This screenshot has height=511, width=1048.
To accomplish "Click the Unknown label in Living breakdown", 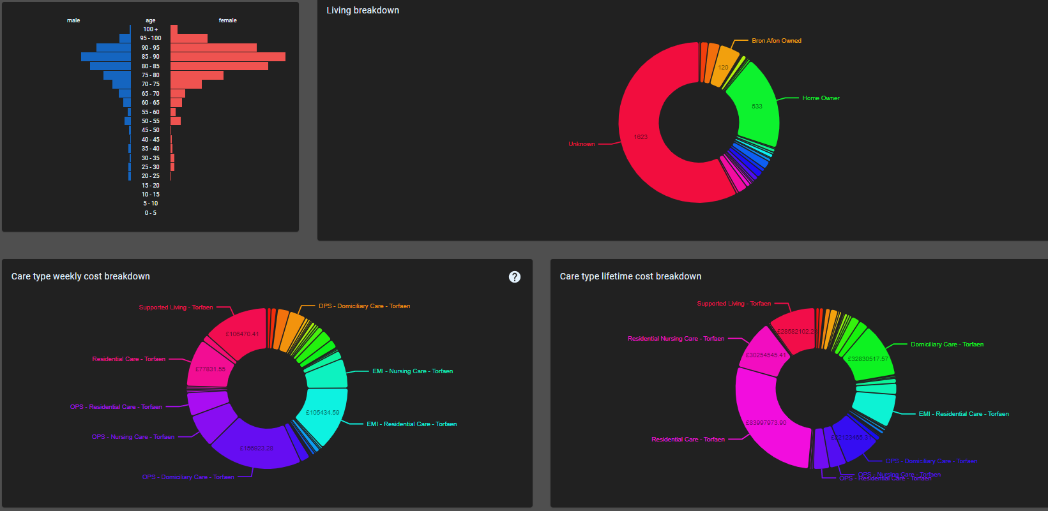I will click(581, 144).
